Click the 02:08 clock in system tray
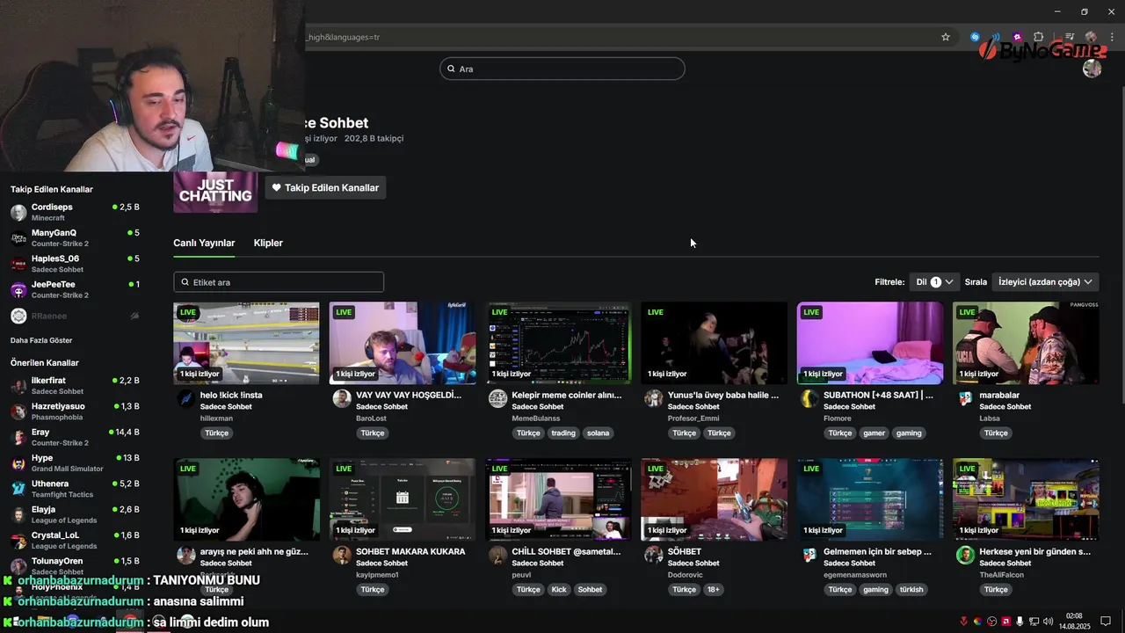 click(x=1075, y=616)
